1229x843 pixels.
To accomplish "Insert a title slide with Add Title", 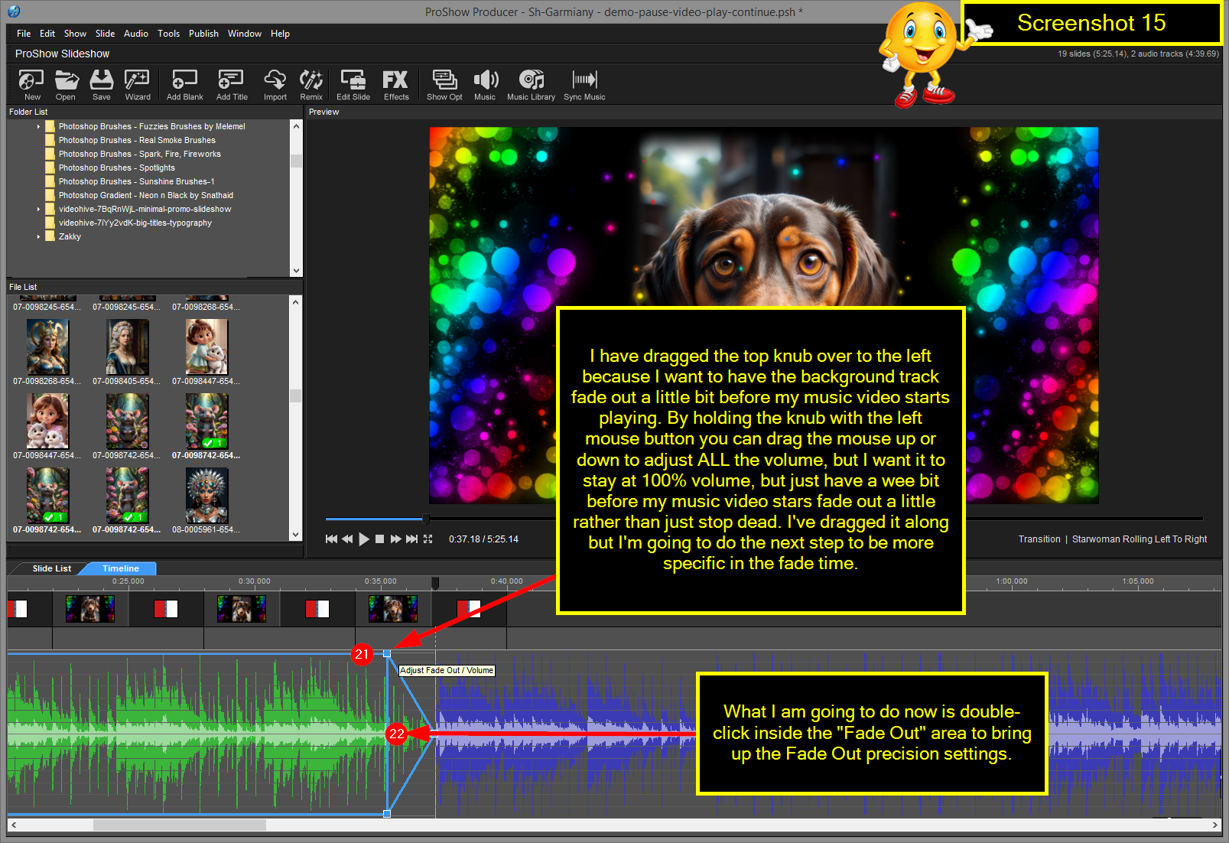I will pyautogui.click(x=232, y=85).
